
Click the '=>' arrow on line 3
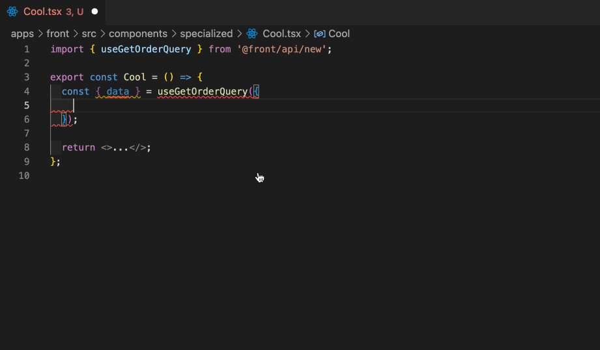(186, 77)
